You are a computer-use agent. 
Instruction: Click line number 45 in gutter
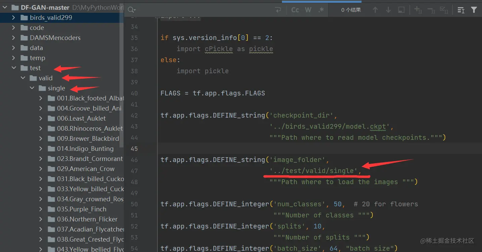click(x=134, y=149)
